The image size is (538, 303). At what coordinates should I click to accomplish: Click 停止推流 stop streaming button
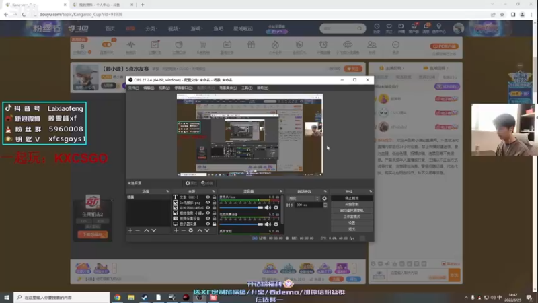(352, 198)
